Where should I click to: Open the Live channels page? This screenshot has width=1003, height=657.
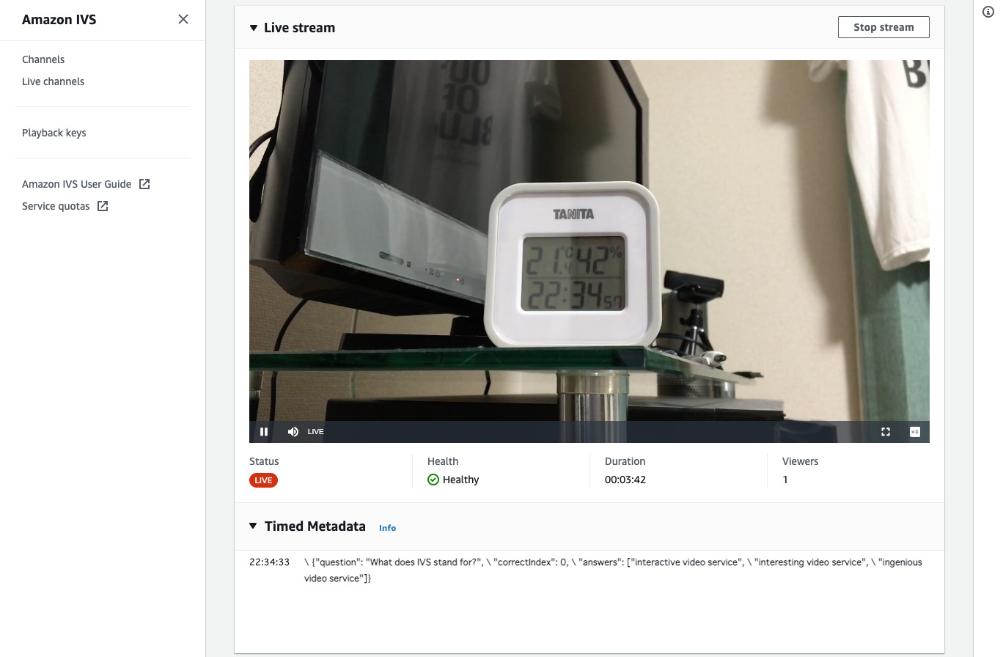pyautogui.click(x=53, y=81)
